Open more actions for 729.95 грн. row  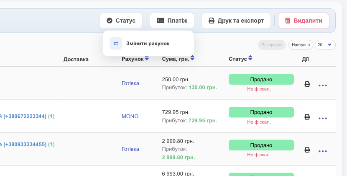coord(323,118)
